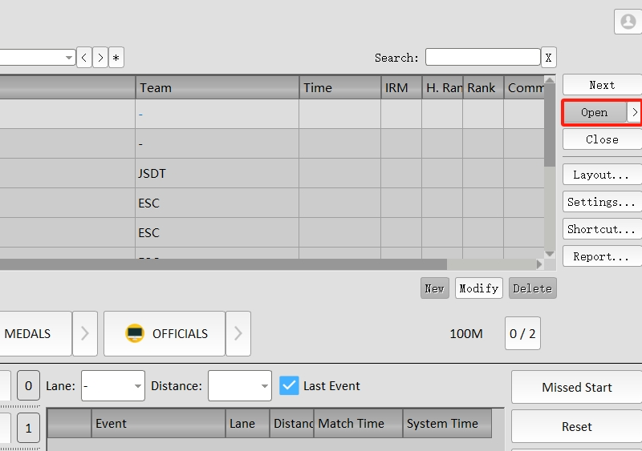Open the Report dialog
The width and height of the screenshot is (642, 451).
pyautogui.click(x=602, y=257)
